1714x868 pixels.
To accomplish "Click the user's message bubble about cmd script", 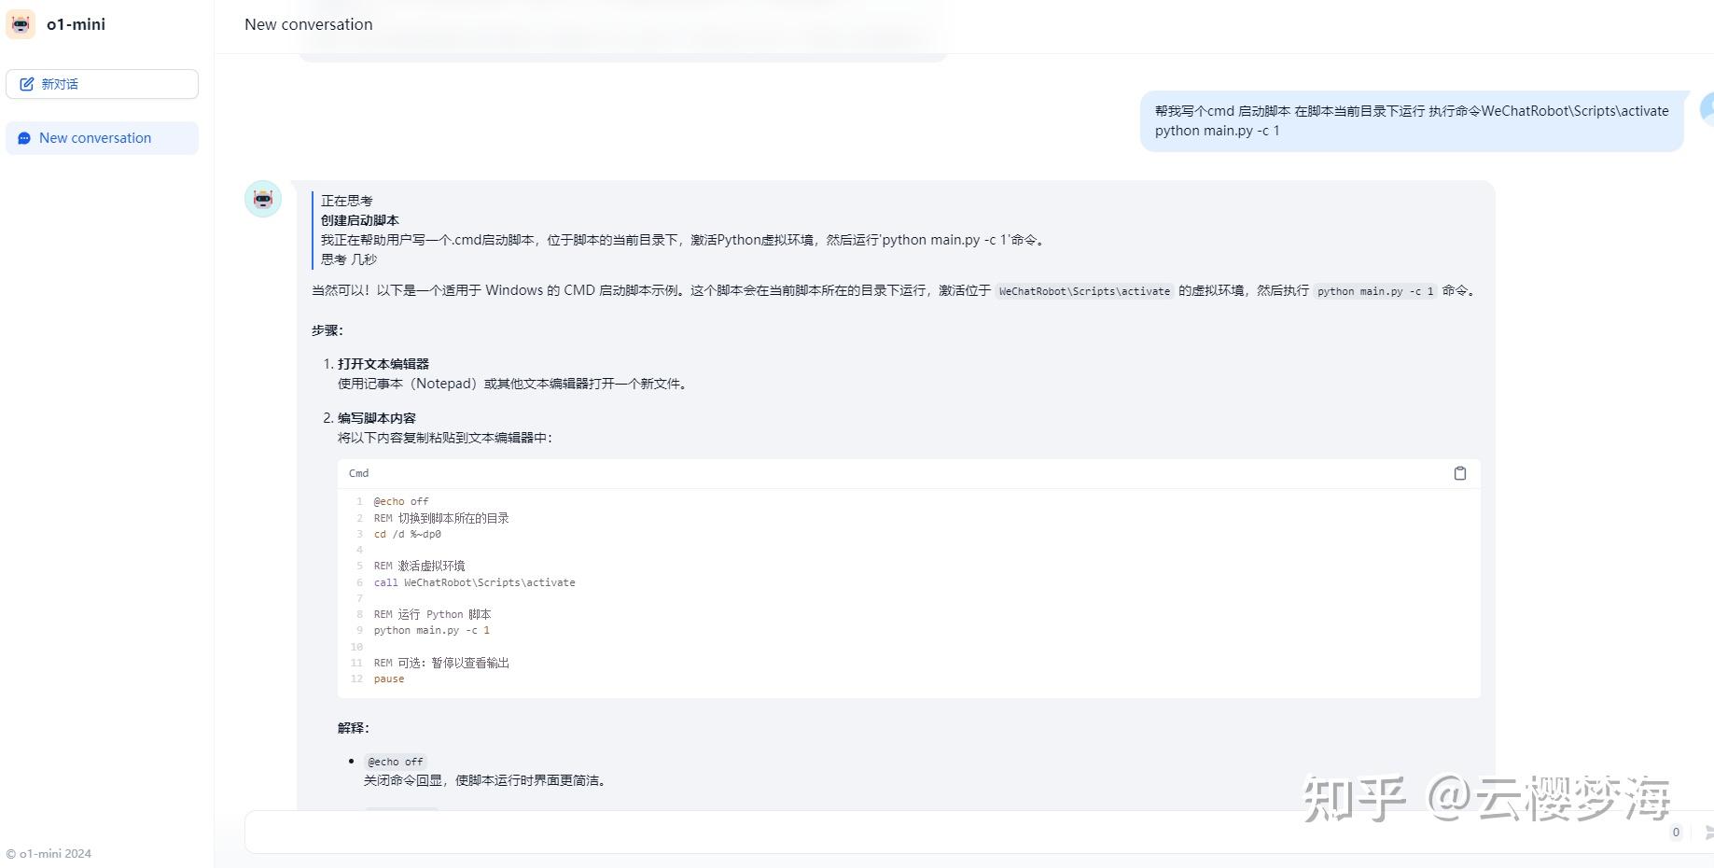I will pos(1409,120).
